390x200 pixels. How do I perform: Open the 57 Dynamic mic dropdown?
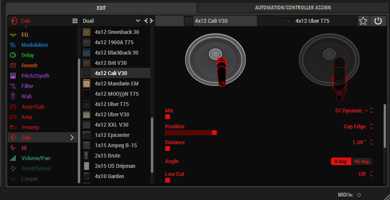351,111
